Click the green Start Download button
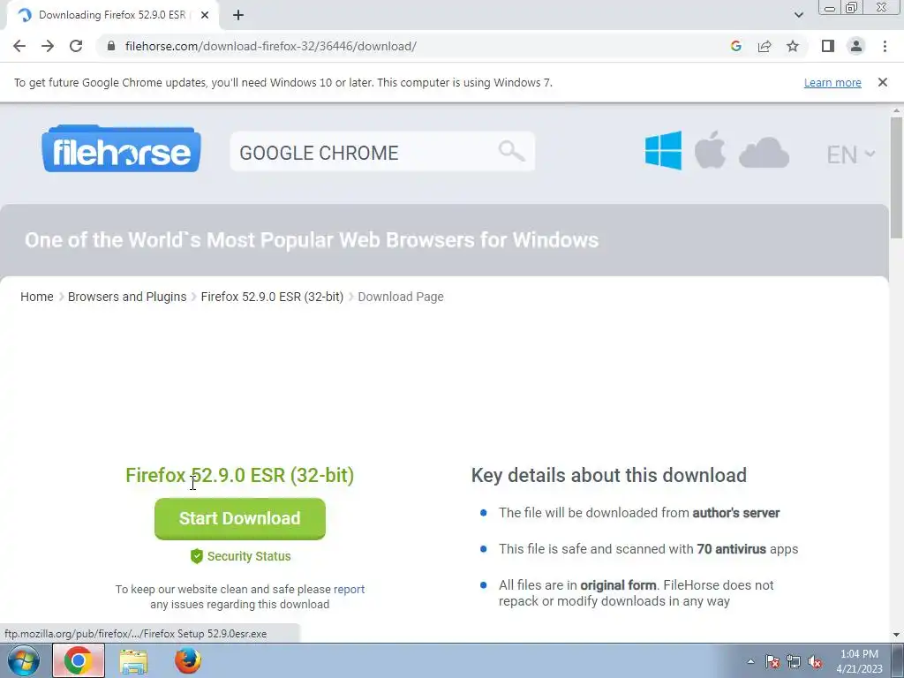Image resolution: width=904 pixels, height=678 pixels. click(x=240, y=518)
